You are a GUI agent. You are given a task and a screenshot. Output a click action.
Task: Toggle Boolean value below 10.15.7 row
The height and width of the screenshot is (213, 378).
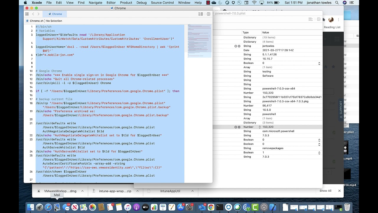[x=319, y=63]
